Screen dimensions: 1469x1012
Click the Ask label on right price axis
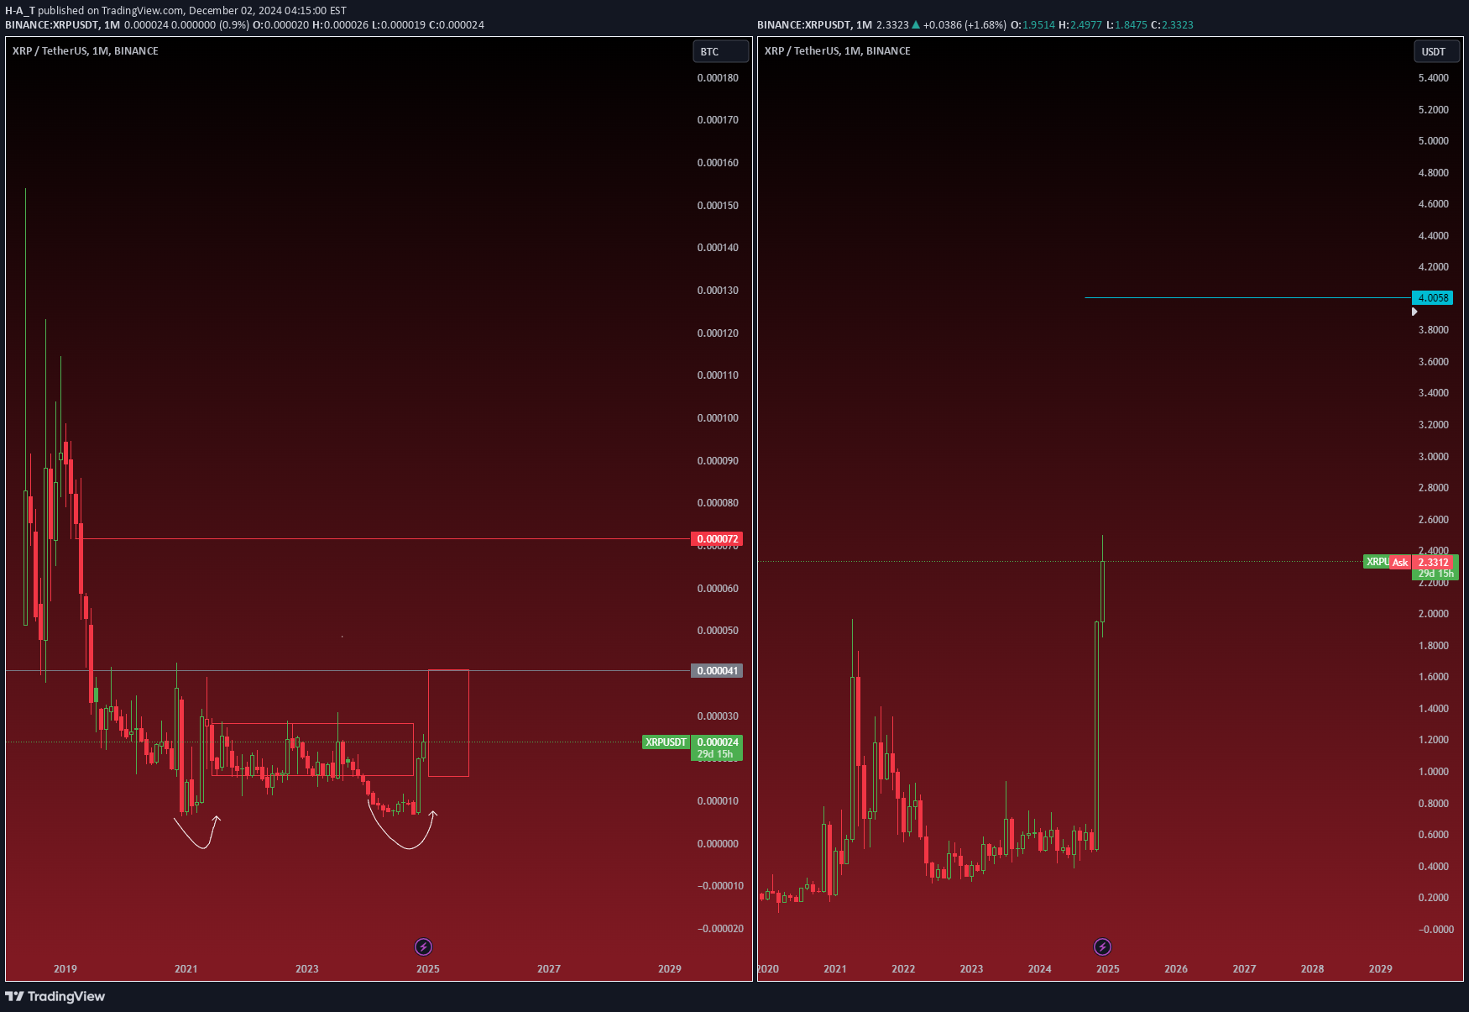click(x=1399, y=562)
